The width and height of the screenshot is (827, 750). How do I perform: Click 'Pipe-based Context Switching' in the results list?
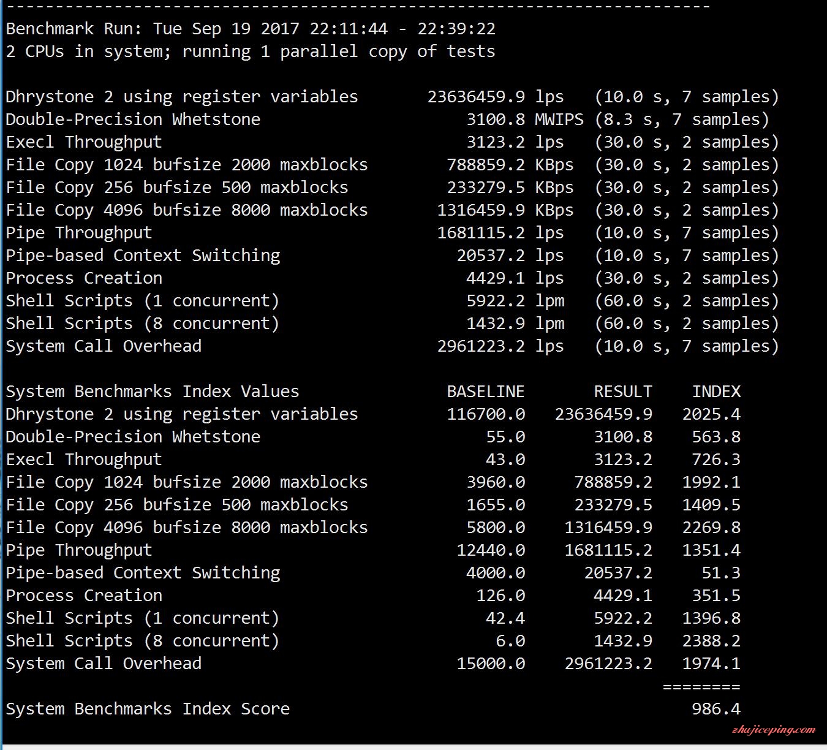pos(143,256)
